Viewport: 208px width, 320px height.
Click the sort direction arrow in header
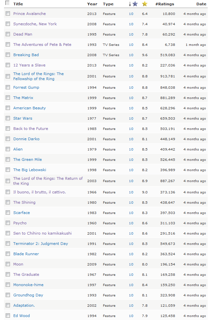coord(130,4)
